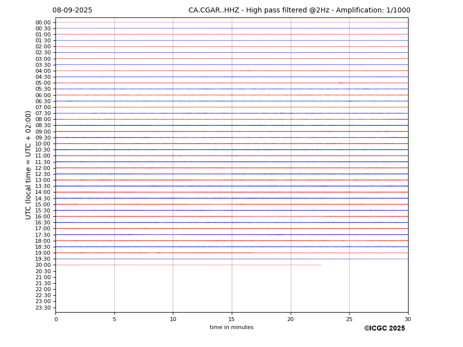The width and height of the screenshot is (463, 347).
Task: Click the end of the 20:00 red trace
Action: tap(321, 265)
